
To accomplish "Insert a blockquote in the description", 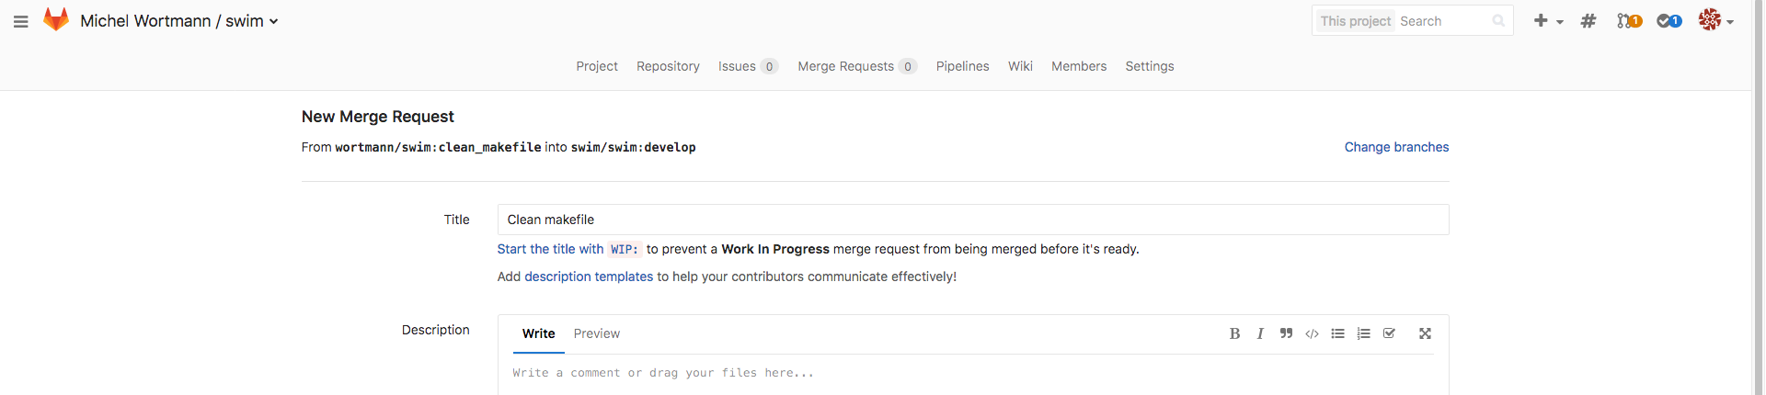I will tap(1286, 333).
